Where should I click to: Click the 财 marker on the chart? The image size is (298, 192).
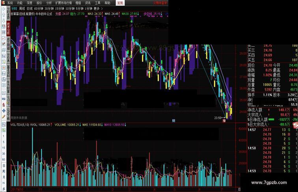pyautogui.click(x=173, y=121)
